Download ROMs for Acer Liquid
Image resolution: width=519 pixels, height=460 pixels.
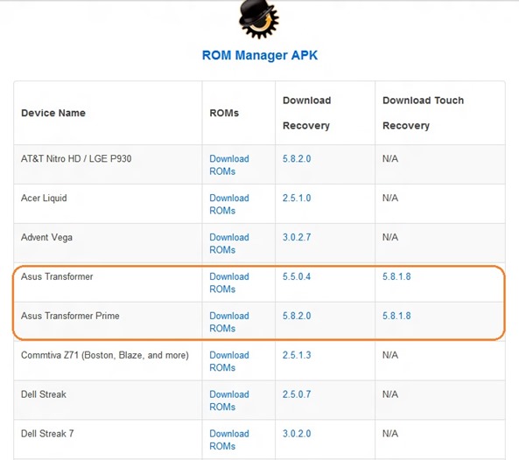click(229, 205)
